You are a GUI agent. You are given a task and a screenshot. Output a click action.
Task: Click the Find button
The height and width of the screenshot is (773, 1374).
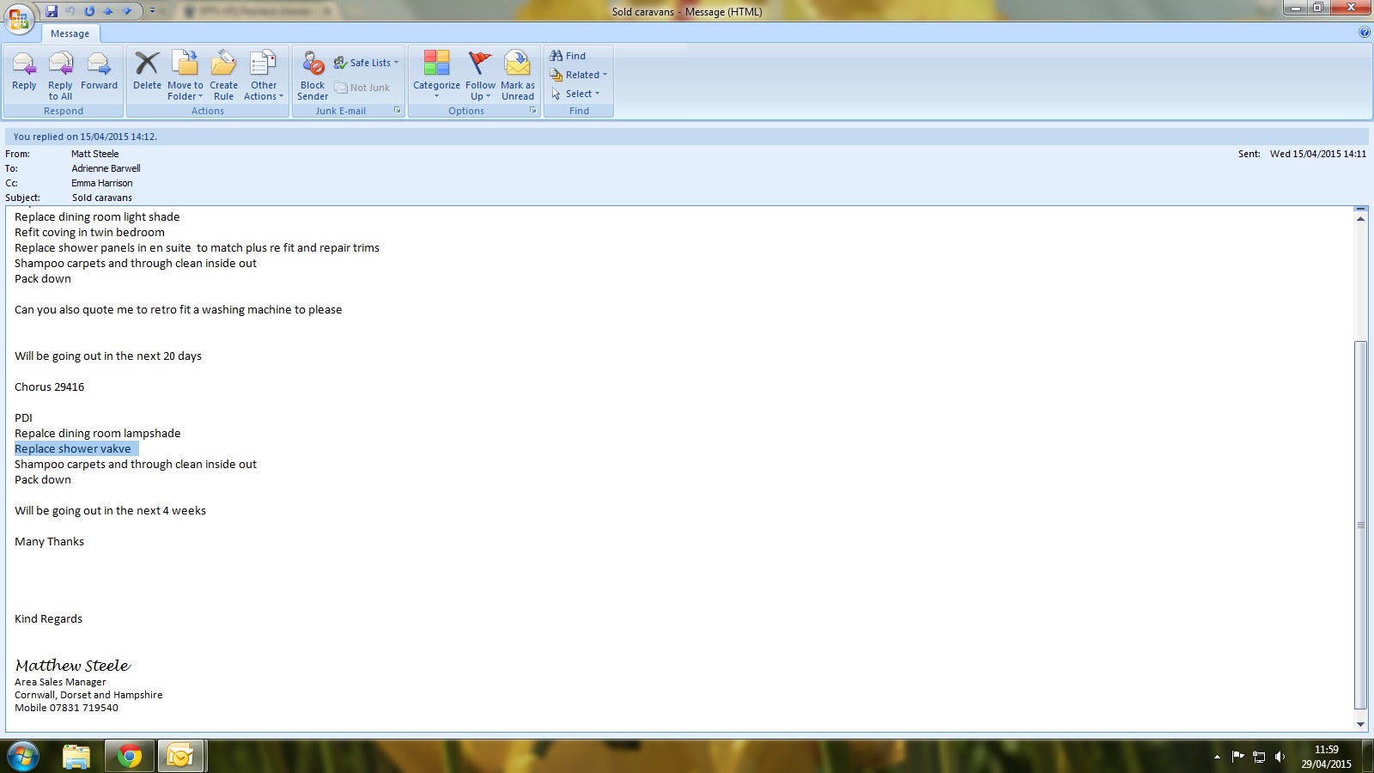pos(568,56)
